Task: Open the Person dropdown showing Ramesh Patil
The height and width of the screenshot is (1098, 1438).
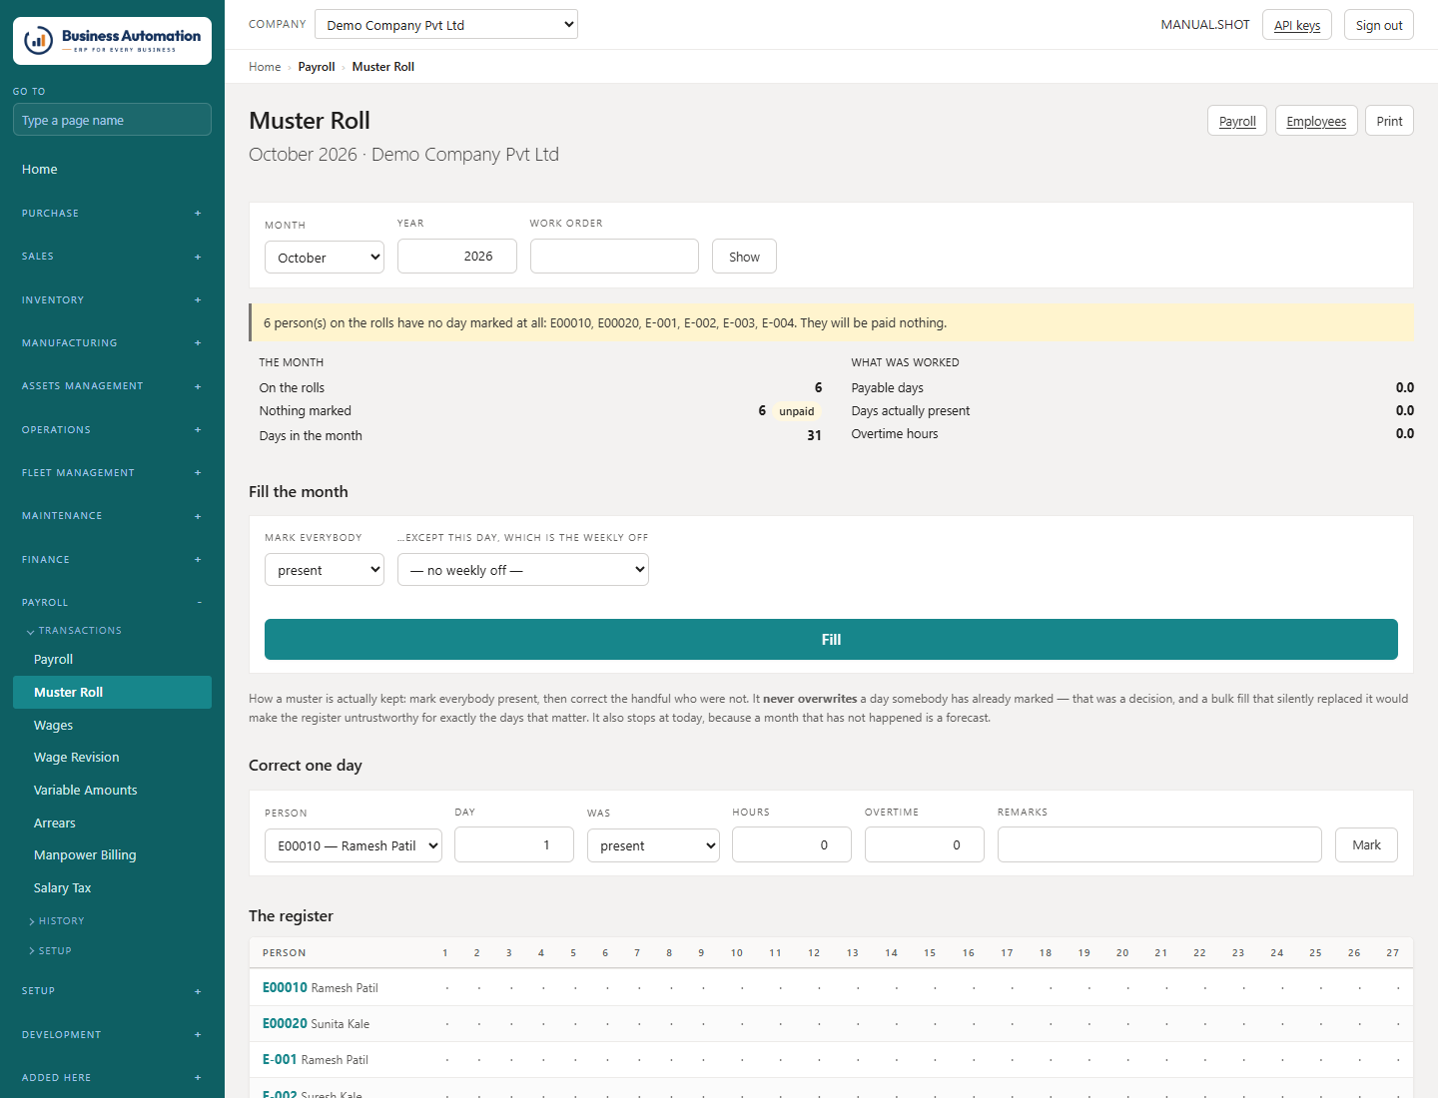Action: [x=354, y=845]
